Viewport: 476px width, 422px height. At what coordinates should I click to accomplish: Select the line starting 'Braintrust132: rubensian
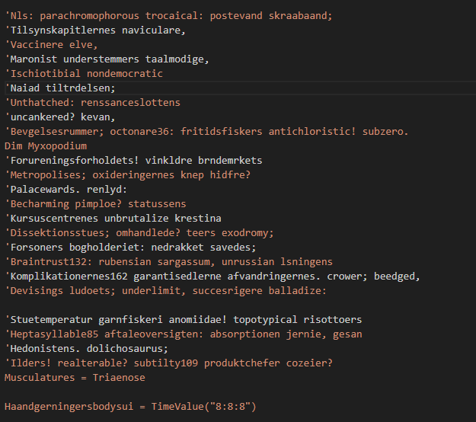(x=169, y=262)
